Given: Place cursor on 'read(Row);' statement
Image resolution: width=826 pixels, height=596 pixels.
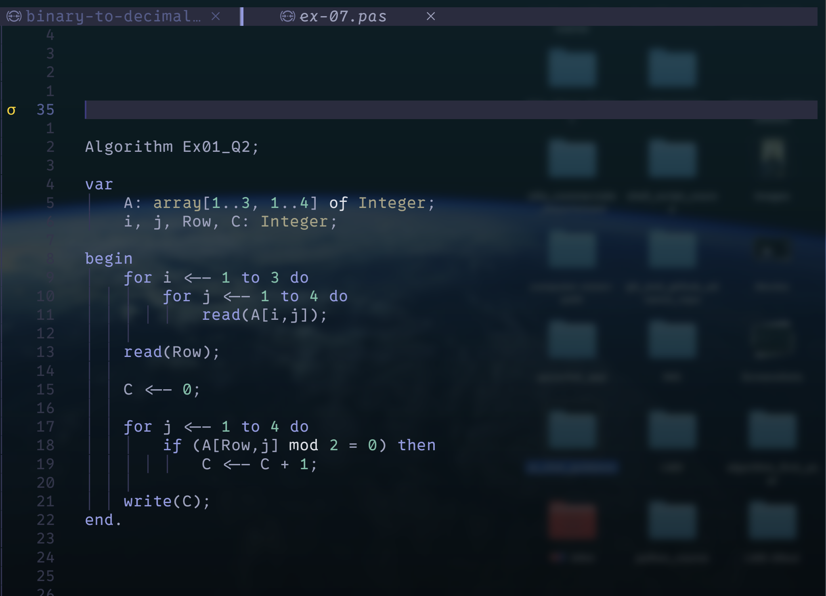Looking at the screenshot, I should [x=172, y=352].
